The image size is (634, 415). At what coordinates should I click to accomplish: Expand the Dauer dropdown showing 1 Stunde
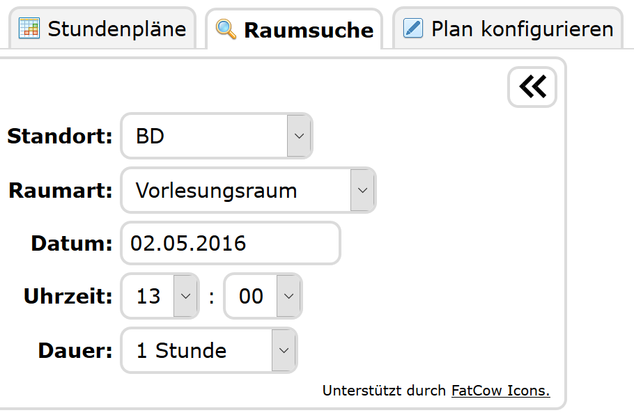tap(209, 350)
